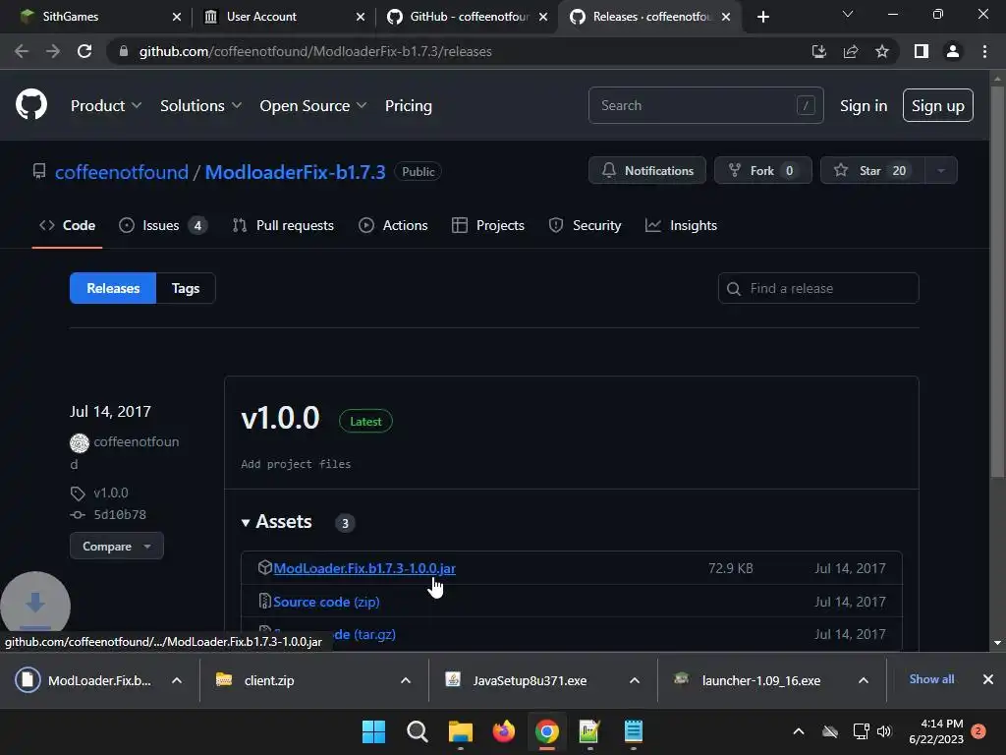Open Notepad++ from the taskbar
Image resolution: width=1006 pixels, height=755 pixels.
coord(589,731)
